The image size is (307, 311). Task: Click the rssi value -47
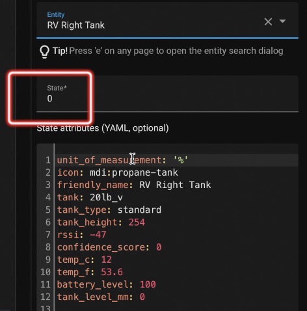tap(98, 235)
